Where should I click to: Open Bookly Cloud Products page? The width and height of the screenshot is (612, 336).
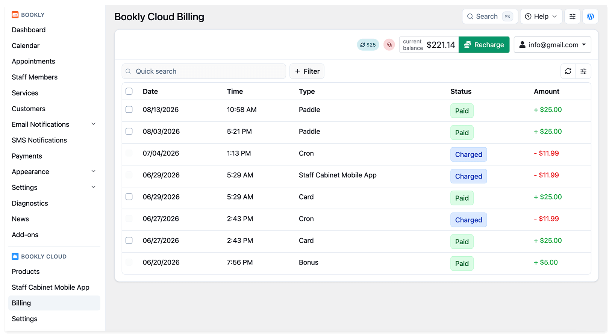26,271
